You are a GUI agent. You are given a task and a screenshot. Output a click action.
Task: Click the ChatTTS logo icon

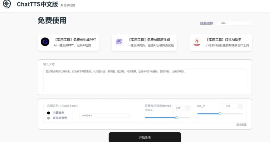(7, 4)
